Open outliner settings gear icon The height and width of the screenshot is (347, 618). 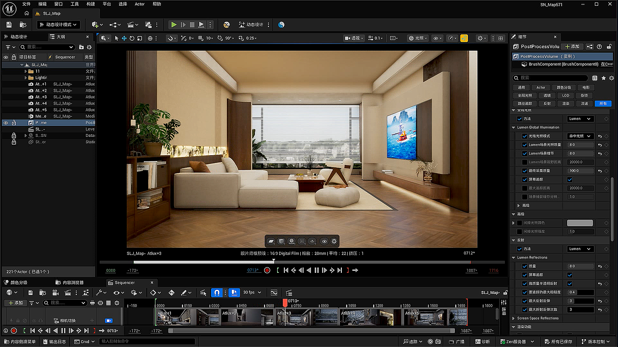click(89, 47)
